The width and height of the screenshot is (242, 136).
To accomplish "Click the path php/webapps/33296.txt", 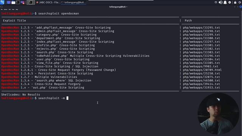I will point(202,56).
